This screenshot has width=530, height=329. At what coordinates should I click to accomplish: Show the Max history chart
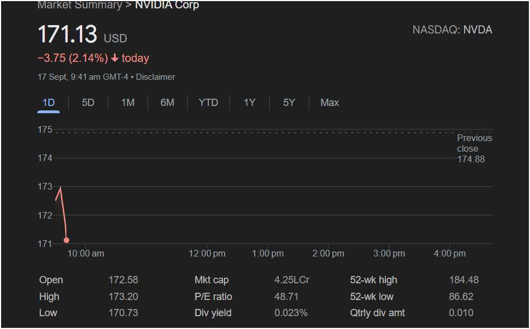click(x=330, y=103)
